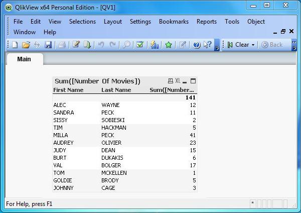Open the Settings menu
The height and width of the screenshot is (213, 301).
tap(140, 22)
